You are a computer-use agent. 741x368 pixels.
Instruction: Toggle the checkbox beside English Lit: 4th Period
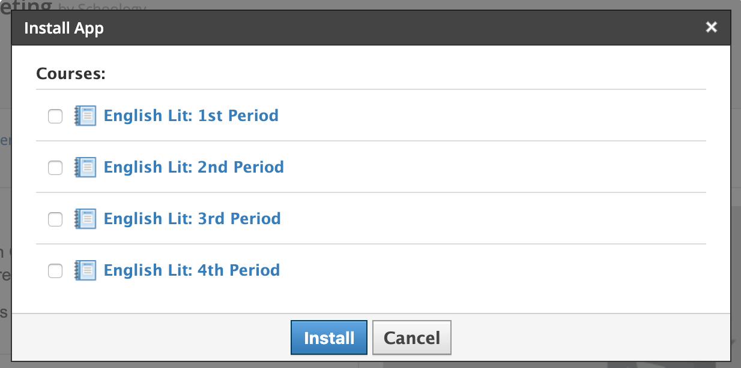click(x=55, y=271)
